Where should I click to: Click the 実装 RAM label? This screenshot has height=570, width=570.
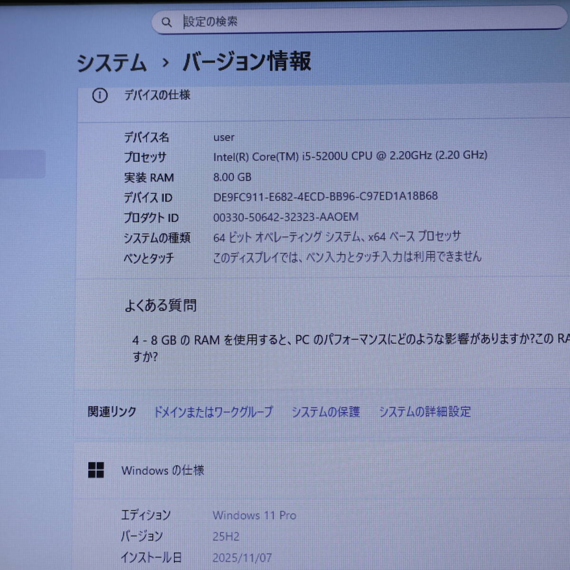coord(149,178)
